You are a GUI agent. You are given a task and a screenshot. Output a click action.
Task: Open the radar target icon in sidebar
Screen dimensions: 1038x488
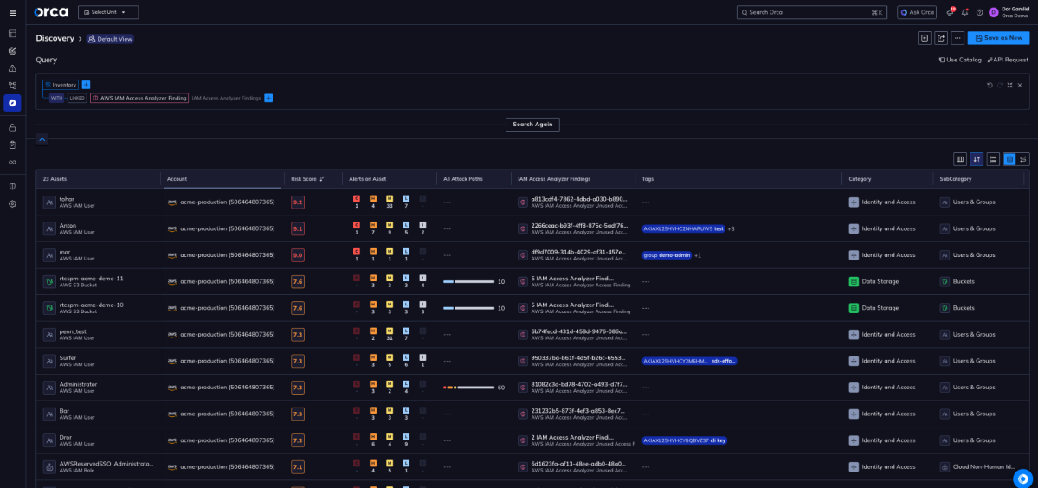(x=12, y=51)
